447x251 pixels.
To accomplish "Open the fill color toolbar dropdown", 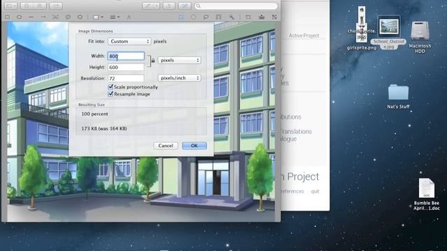I will point(98,17).
